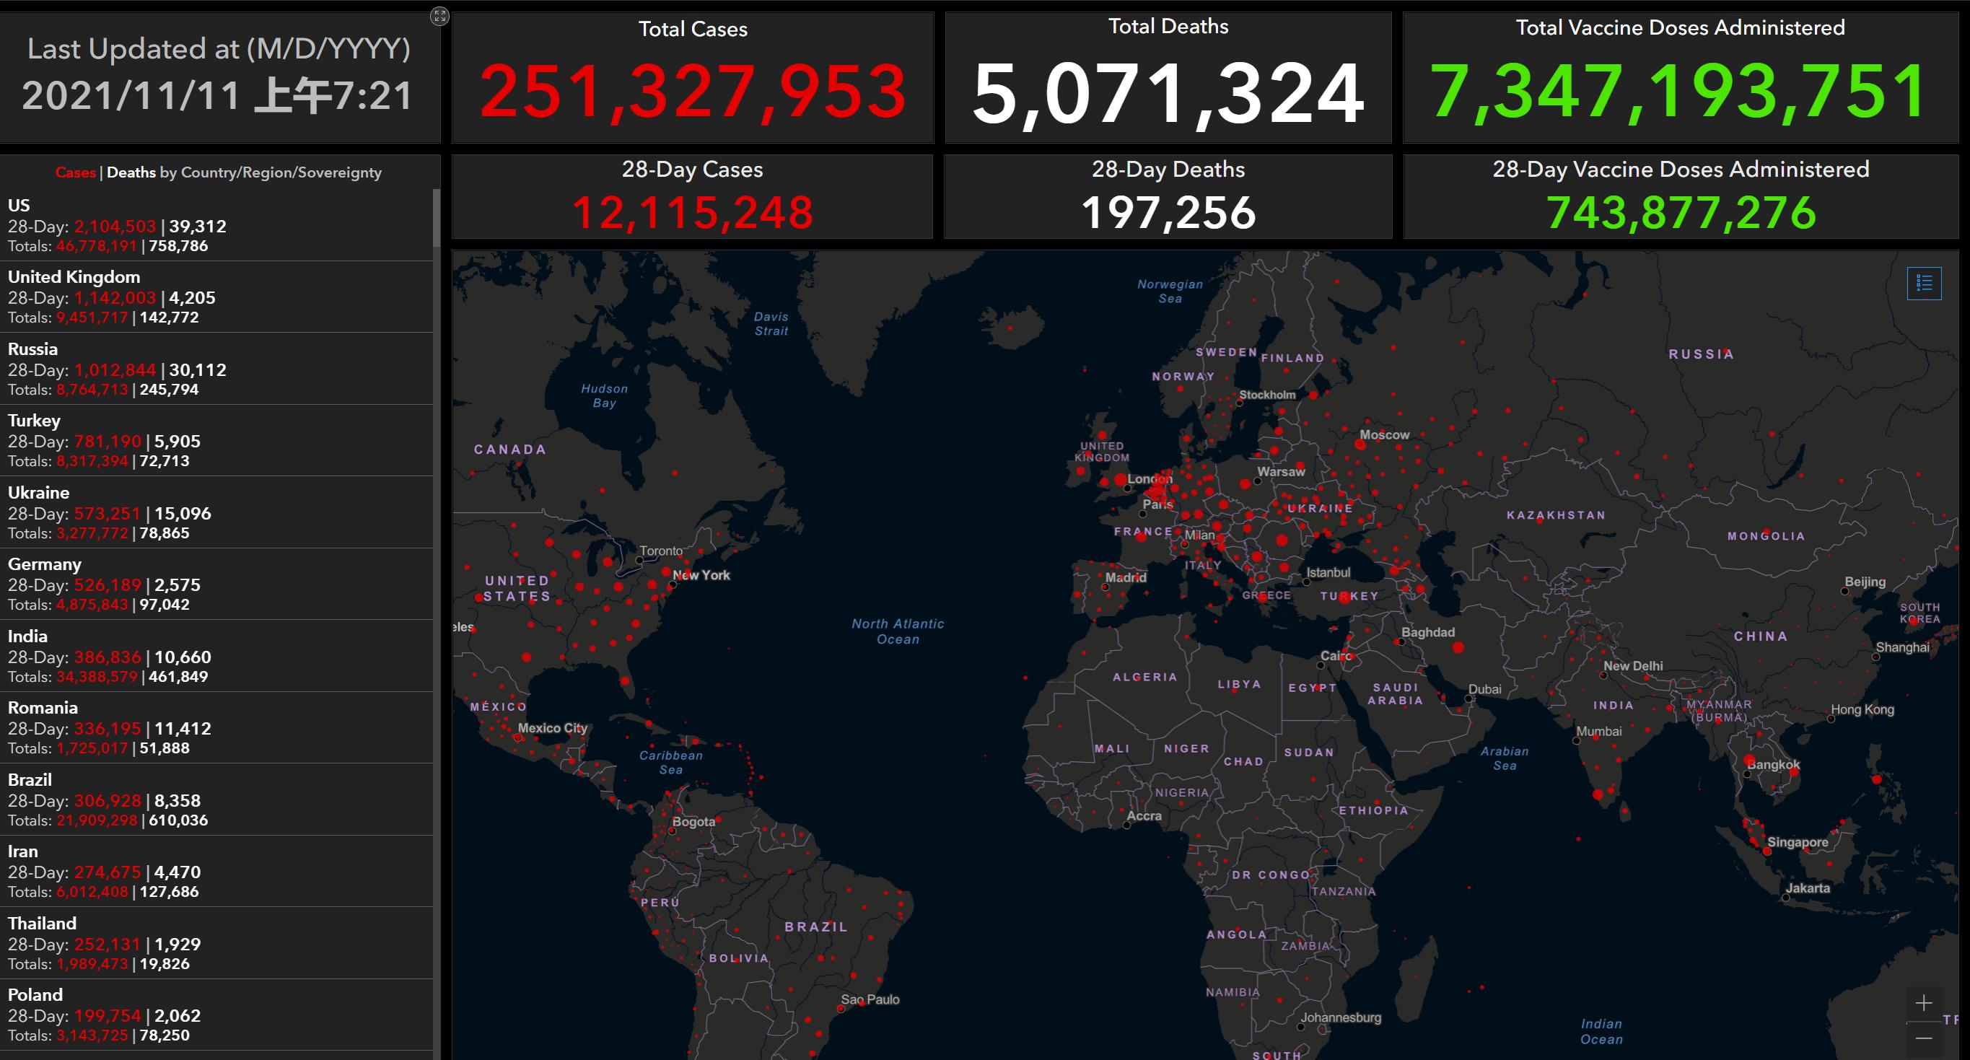Click the country list scrollbar thumb
This screenshot has height=1060, width=1970.
click(x=436, y=218)
